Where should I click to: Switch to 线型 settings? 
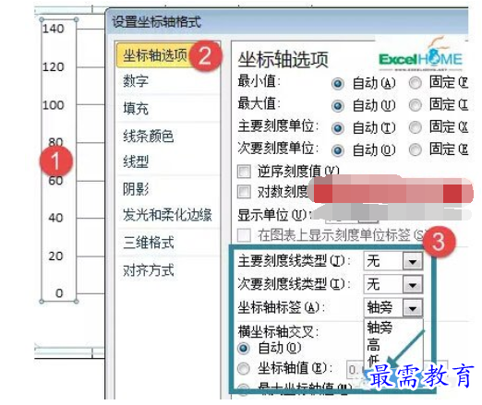tap(136, 161)
